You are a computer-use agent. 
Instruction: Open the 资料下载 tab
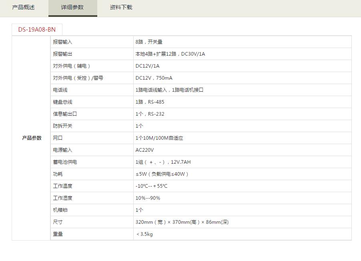pos(121,8)
